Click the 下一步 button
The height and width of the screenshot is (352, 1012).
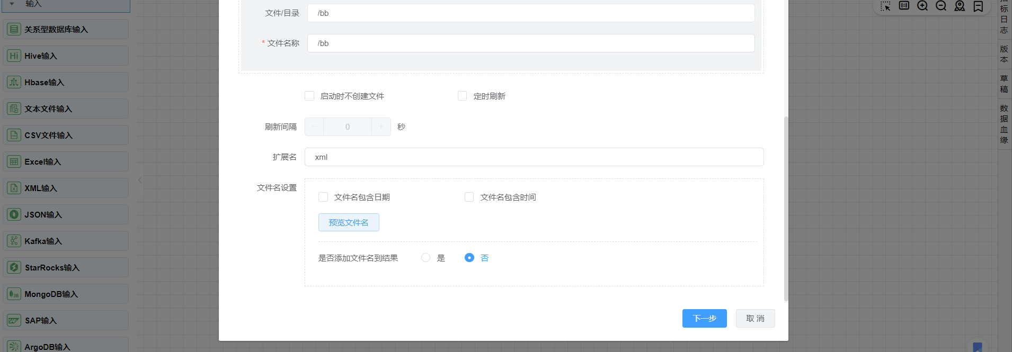pos(704,318)
